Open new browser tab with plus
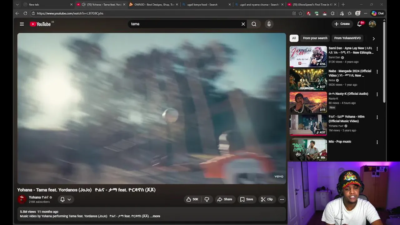 coord(343,4)
